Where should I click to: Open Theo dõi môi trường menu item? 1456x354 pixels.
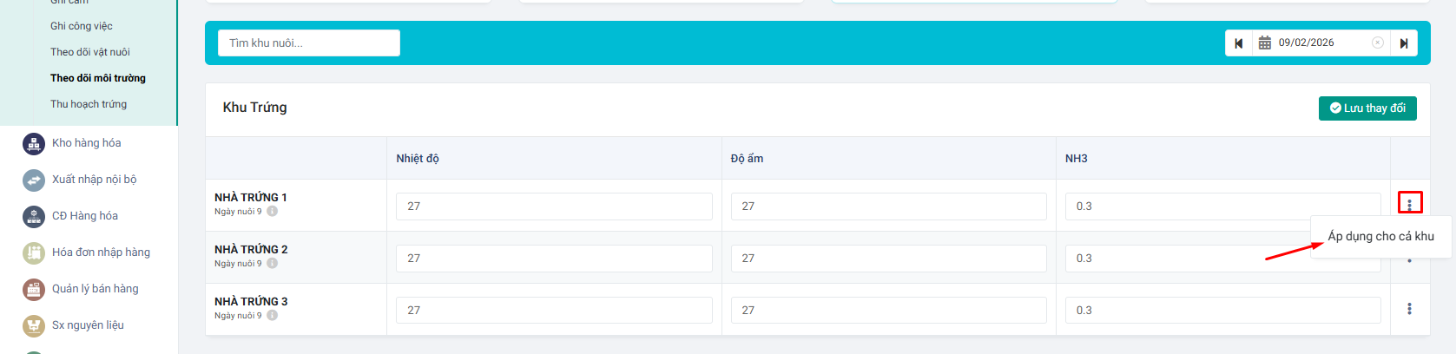[97, 78]
